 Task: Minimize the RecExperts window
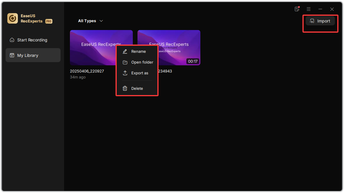coord(320,9)
